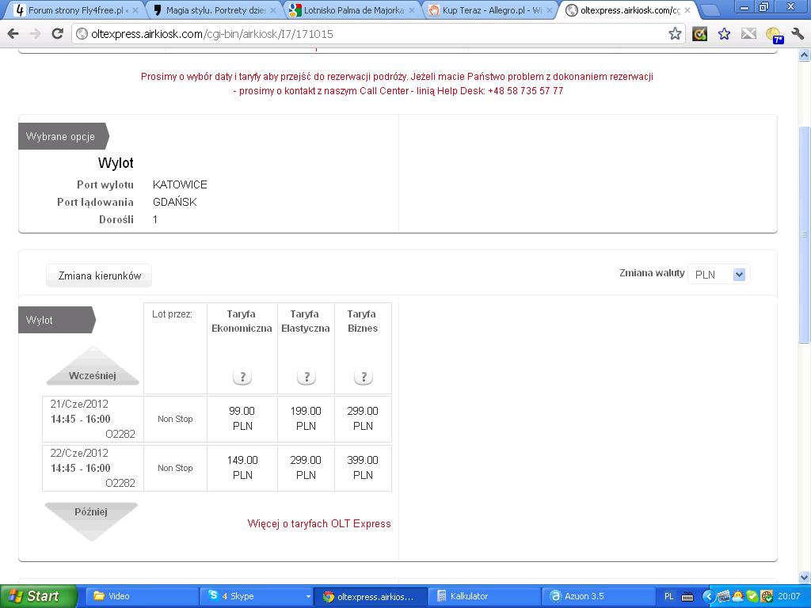Select 99.00 PLN economy fare on 21/Cze
Screen dimensions: 811x608
tap(242, 419)
